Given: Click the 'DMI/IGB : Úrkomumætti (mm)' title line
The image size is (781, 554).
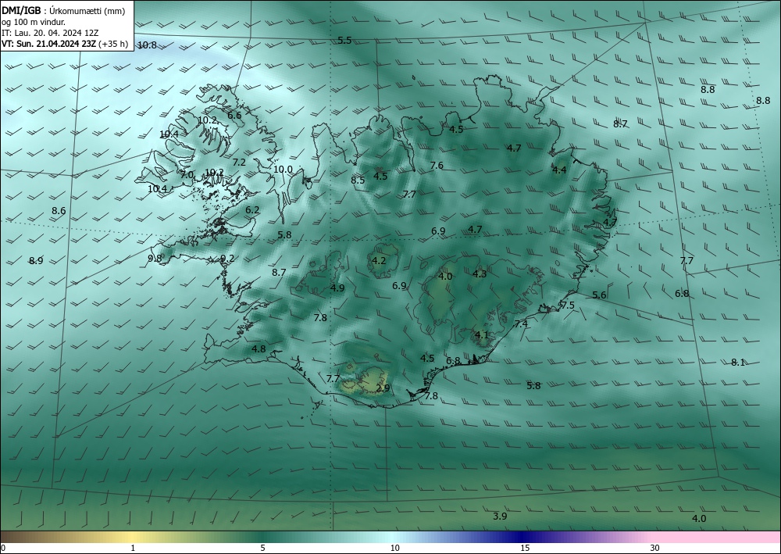Looking at the screenshot, I should pos(63,10).
